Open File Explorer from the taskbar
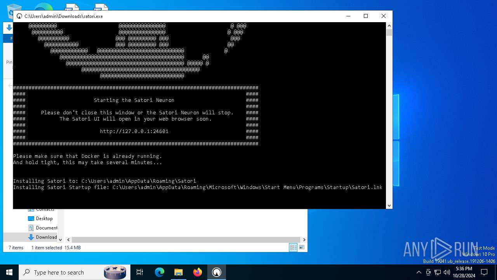 click(x=178, y=272)
